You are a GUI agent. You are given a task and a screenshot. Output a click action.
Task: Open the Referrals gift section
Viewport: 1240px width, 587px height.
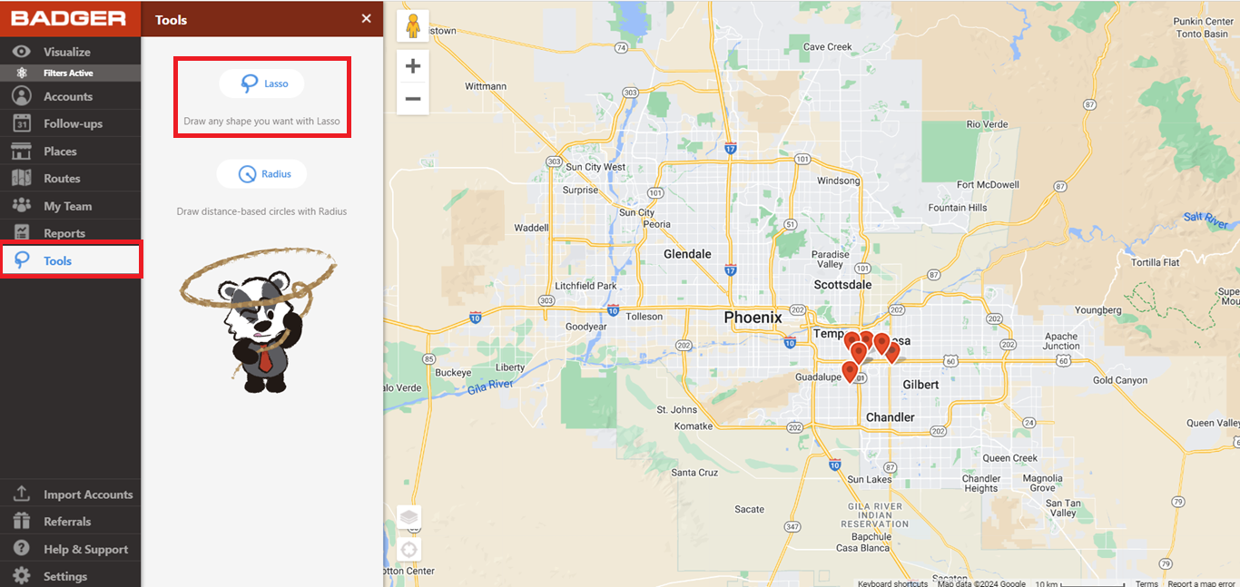click(70, 522)
